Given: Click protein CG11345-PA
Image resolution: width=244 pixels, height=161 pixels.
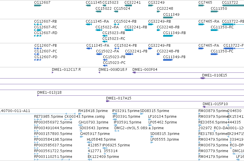Looking at the screenshot, I should [x=89, y=48].
